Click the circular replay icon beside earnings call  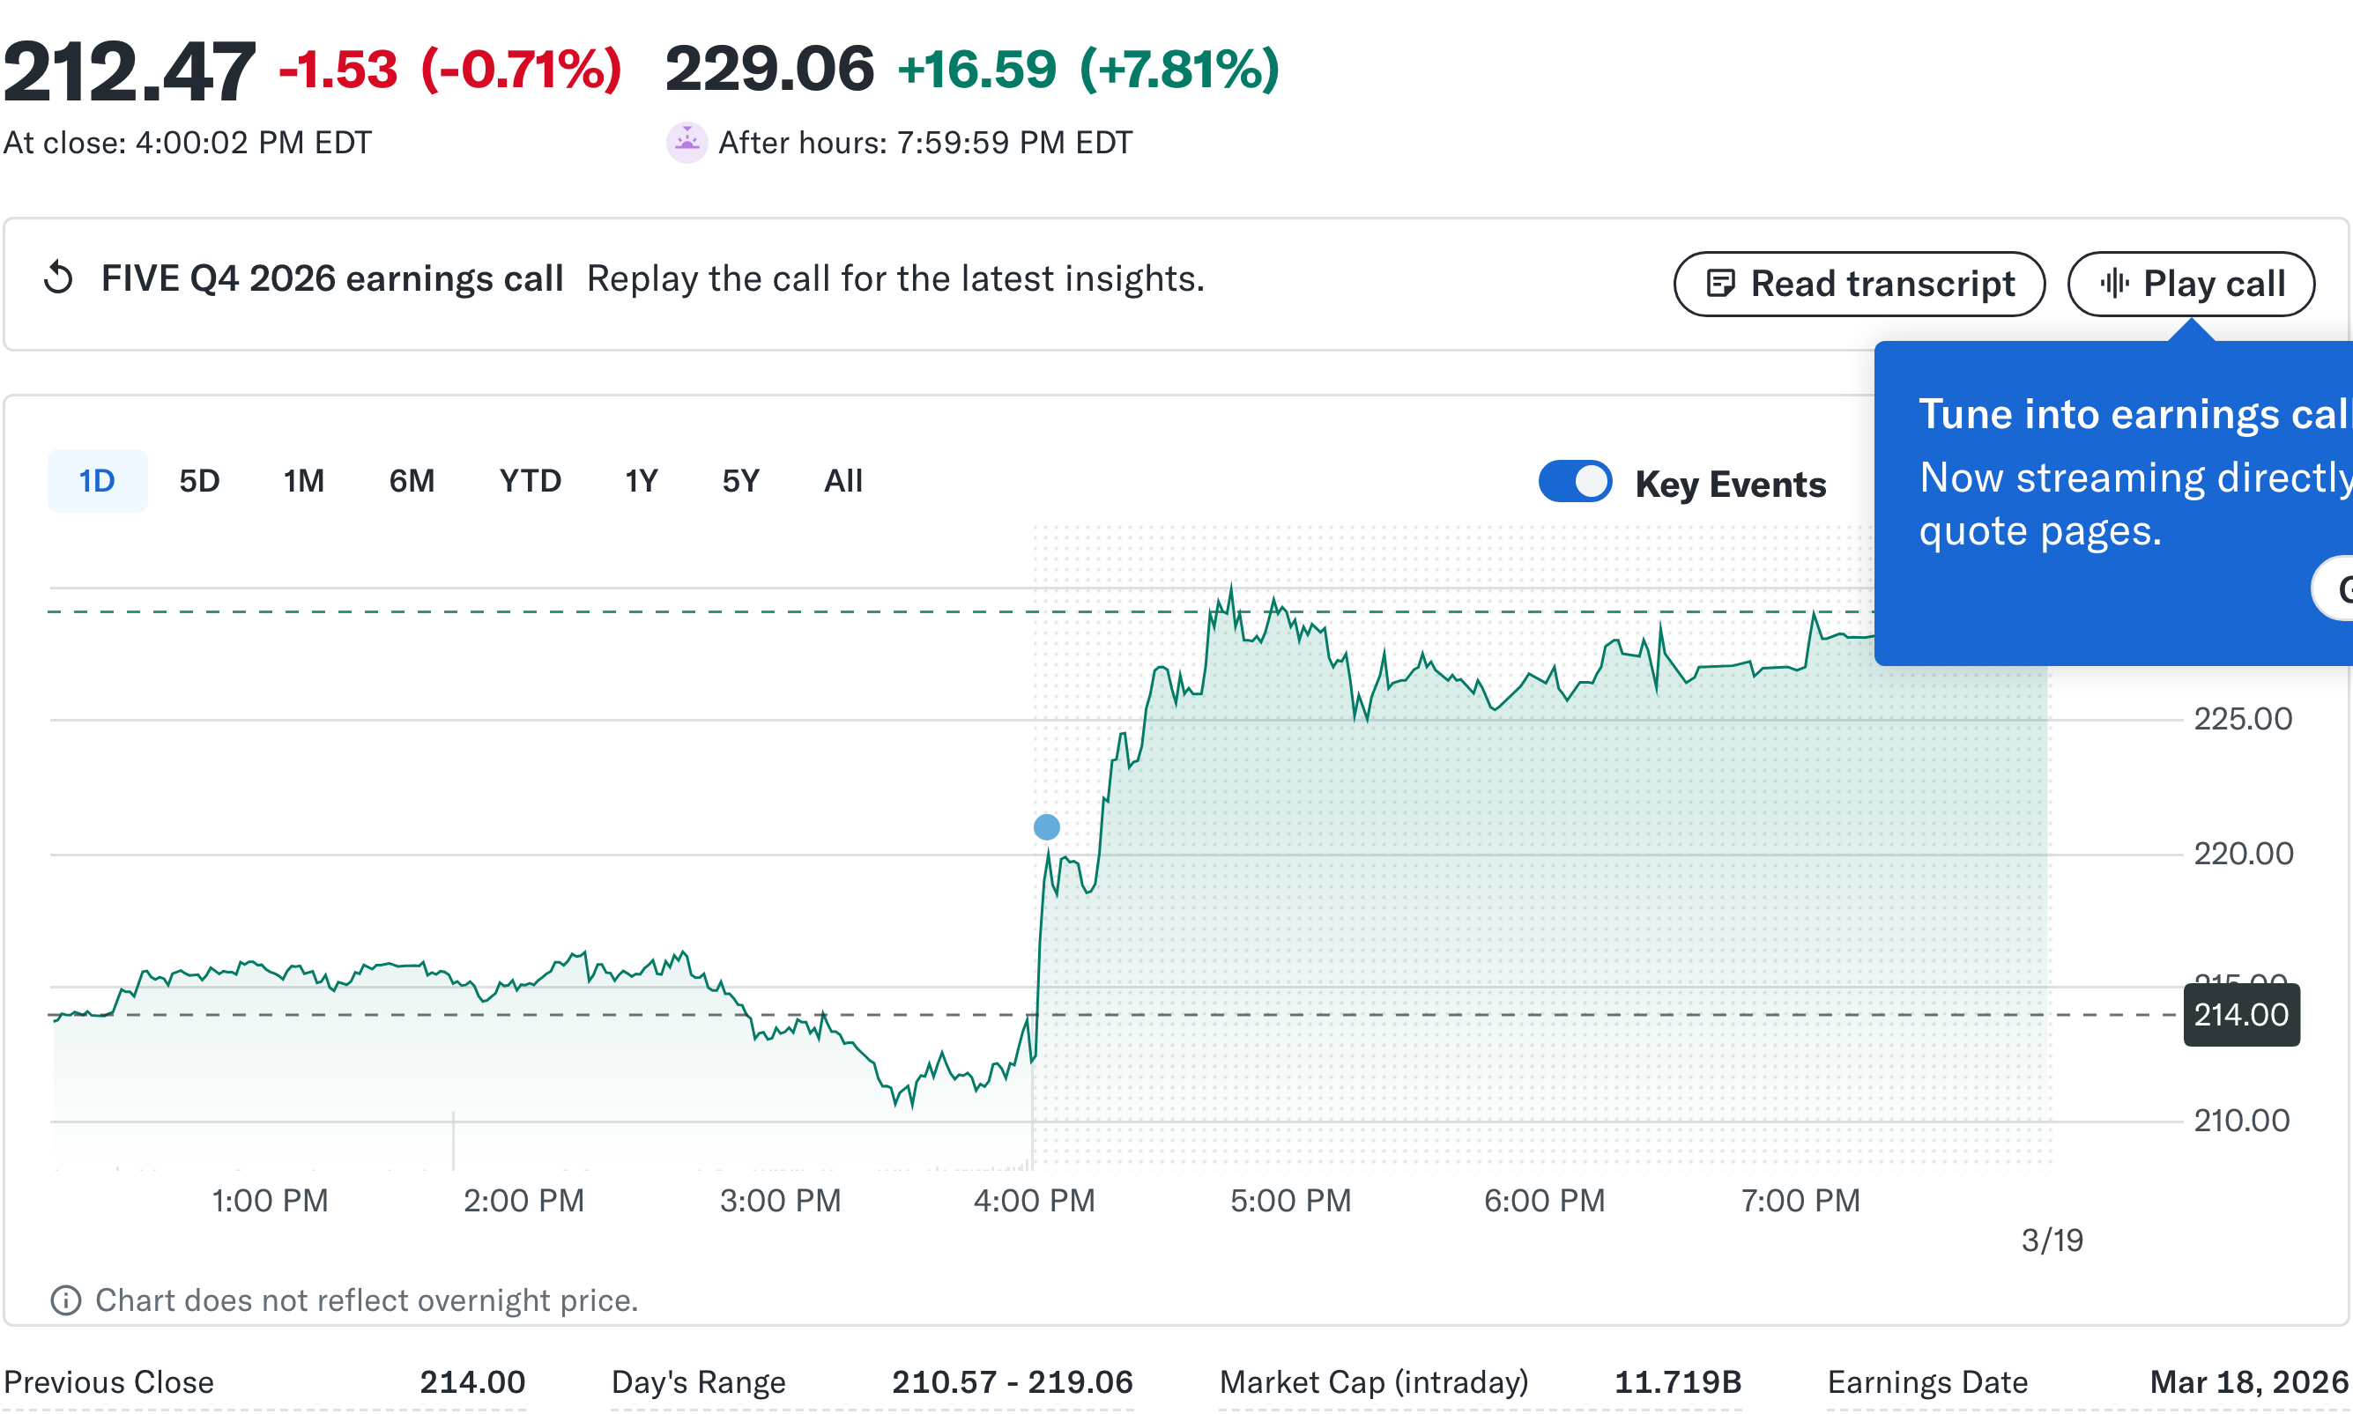click(x=59, y=279)
